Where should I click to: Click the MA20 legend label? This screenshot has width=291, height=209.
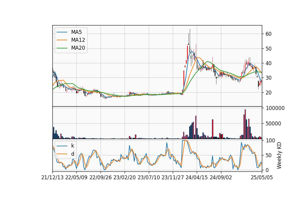coord(78,48)
